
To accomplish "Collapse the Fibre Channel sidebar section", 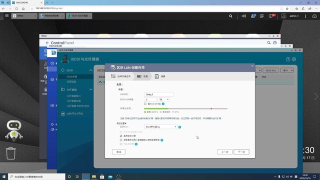I will click(x=90, y=89).
